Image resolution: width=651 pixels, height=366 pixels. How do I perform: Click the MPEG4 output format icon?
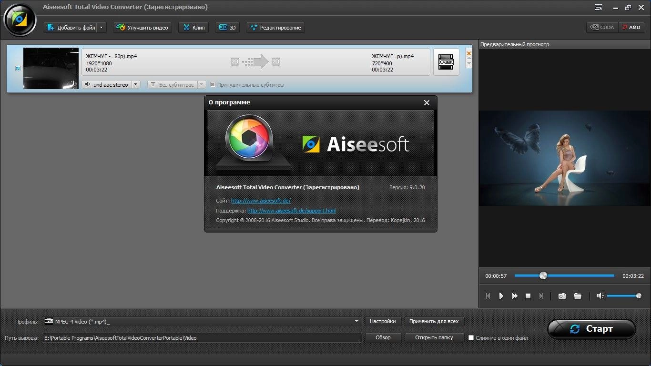tap(446, 62)
